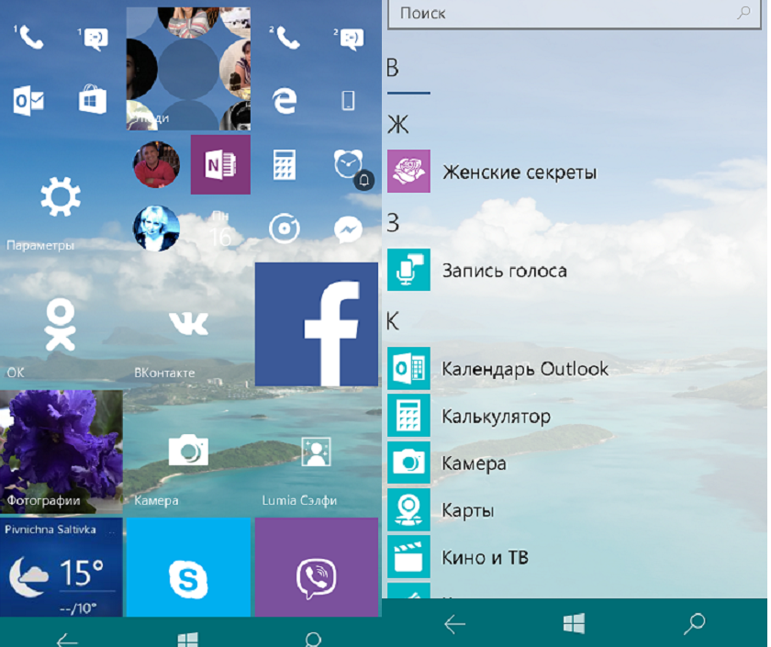This screenshot has height=647, width=771.
Task: Tap Back button on Start screen
Action: click(x=67, y=641)
